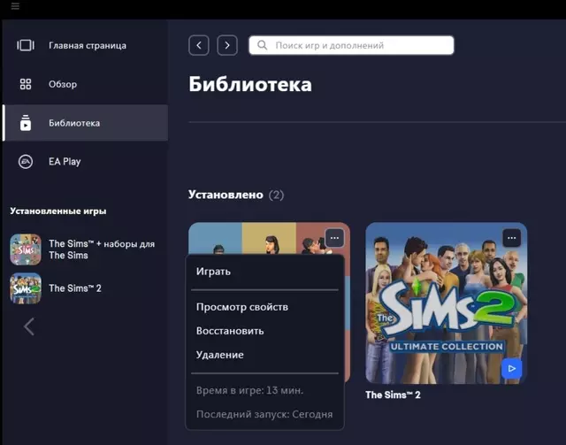Image resolution: width=566 pixels, height=445 pixels.
Task: Open the three-dot menu on The Sims card
Action: 334,238
